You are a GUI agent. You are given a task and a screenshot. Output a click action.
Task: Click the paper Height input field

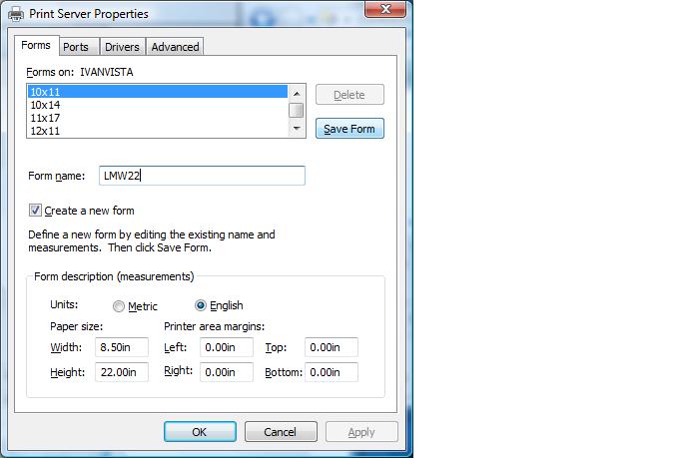click(x=121, y=372)
